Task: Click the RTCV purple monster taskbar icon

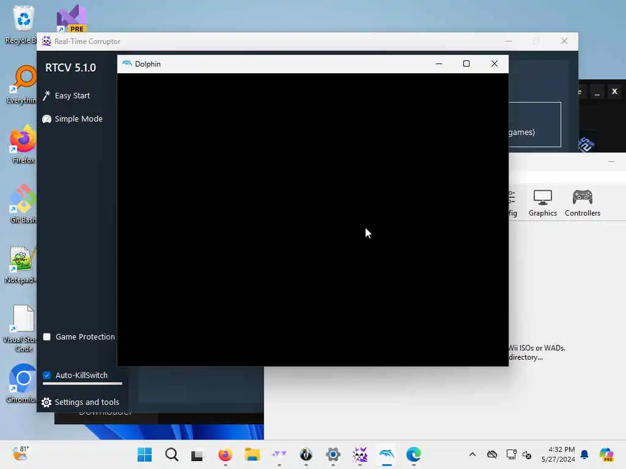Action: click(359, 454)
